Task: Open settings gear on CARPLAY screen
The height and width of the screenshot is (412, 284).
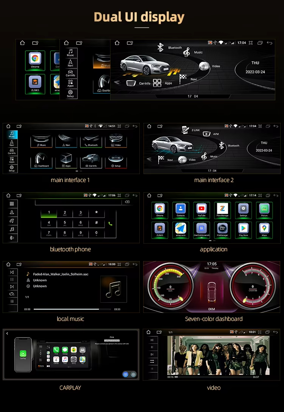Action: 134,374
